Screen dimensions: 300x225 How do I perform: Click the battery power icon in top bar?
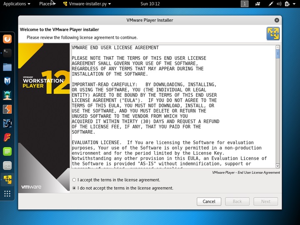(287, 4)
